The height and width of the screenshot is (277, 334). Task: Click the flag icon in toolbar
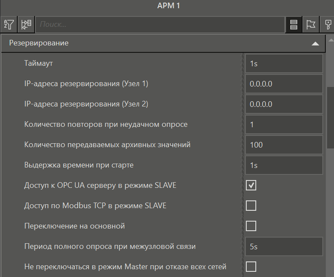click(310, 25)
